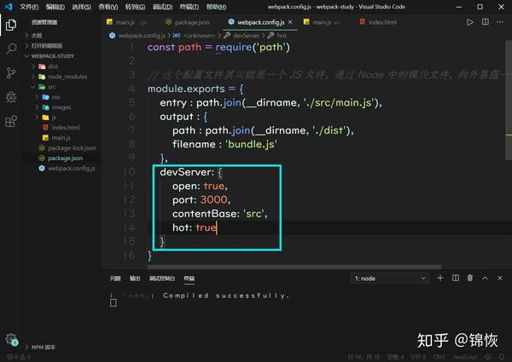This screenshot has height=362, width=512.
Task: Switch to the Debug Console panel tab
Action: point(162,279)
